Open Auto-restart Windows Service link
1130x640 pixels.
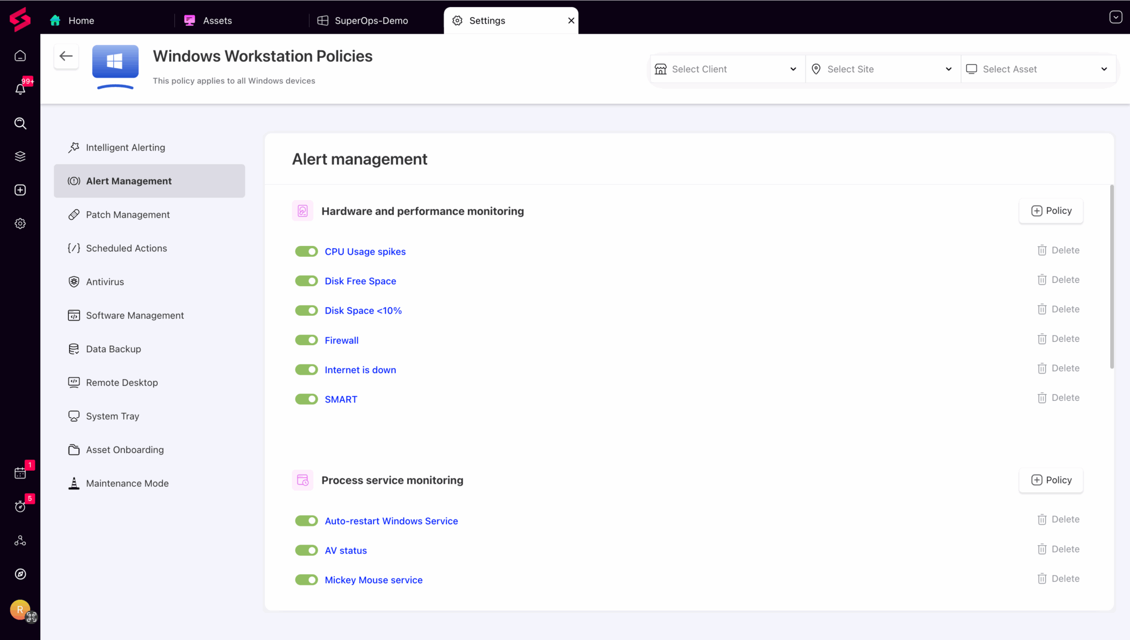click(x=391, y=521)
